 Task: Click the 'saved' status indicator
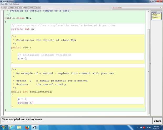click(x=157, y=121)
